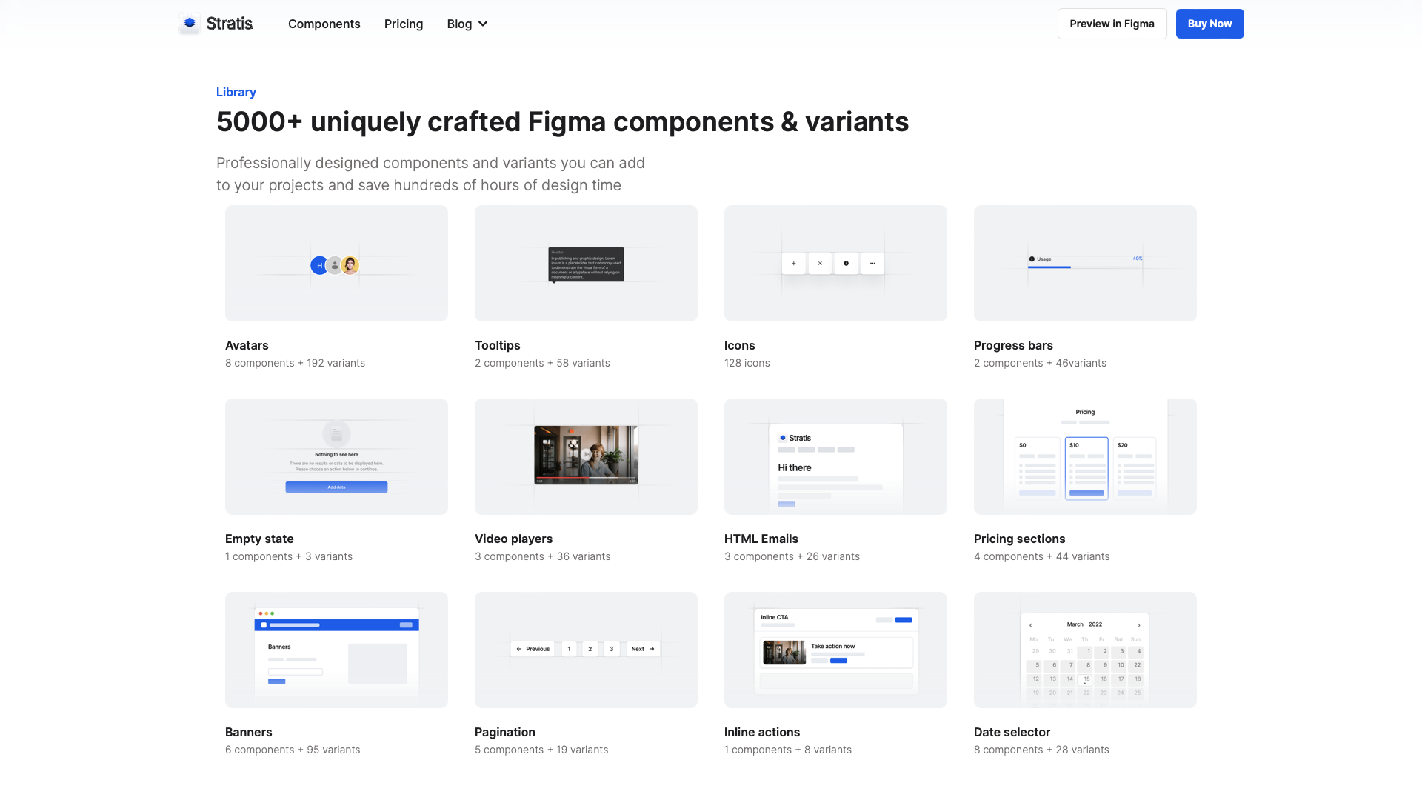Open the Date selector preview thumbnail

pos(1085,650)
